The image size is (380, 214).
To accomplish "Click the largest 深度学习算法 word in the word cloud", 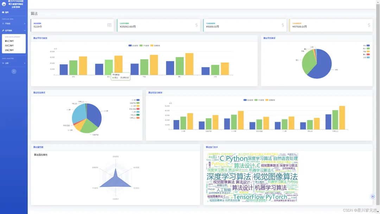I will [x=229, y=177].
